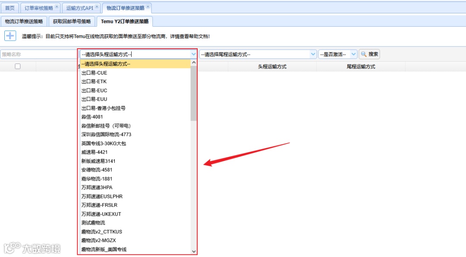Screen dimensions: 466x257
Task: Open the 请选择尾程运输方式 dropdown
Action: click(258, 54)
